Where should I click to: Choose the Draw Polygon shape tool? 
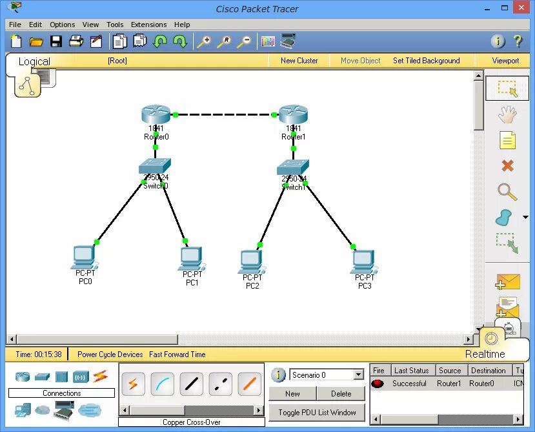click(503, 218)
